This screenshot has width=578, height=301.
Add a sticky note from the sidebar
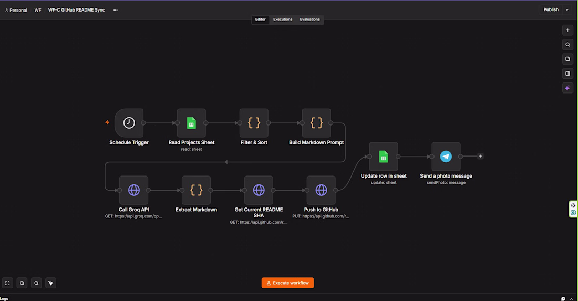click(567, 59)
